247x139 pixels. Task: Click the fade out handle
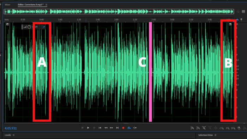click(x=230, y=24)
